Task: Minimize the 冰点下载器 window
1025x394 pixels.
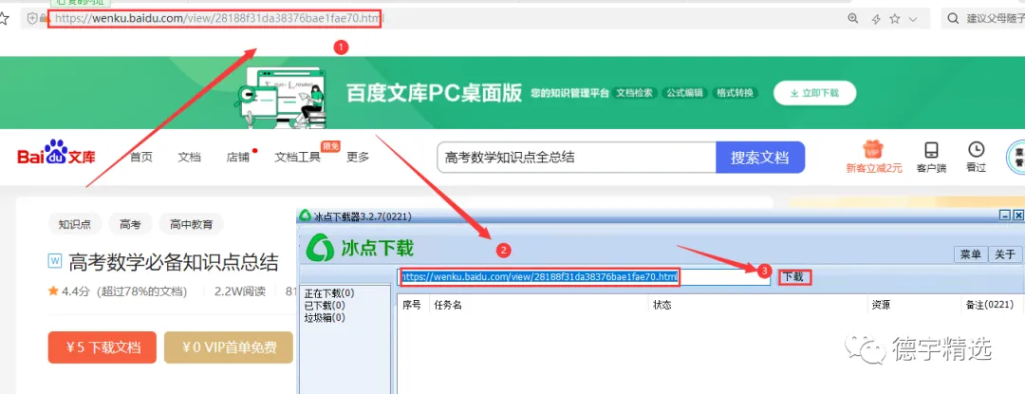Action: pyautogui.click(x=1005, y=215)
